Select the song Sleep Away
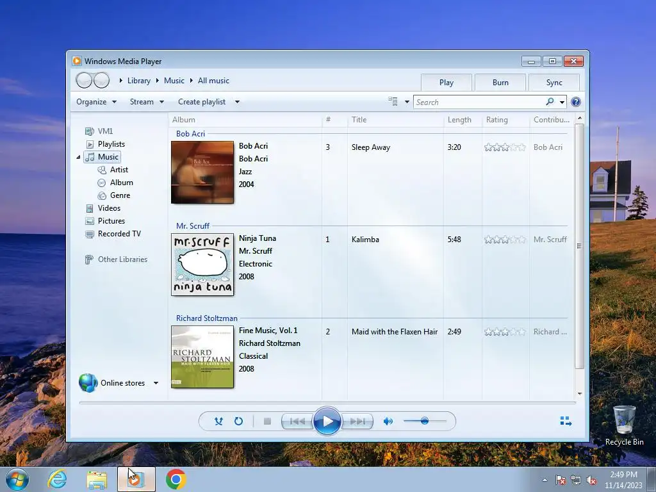This screenshot has height=492, width=656. [x=371, y=147]
